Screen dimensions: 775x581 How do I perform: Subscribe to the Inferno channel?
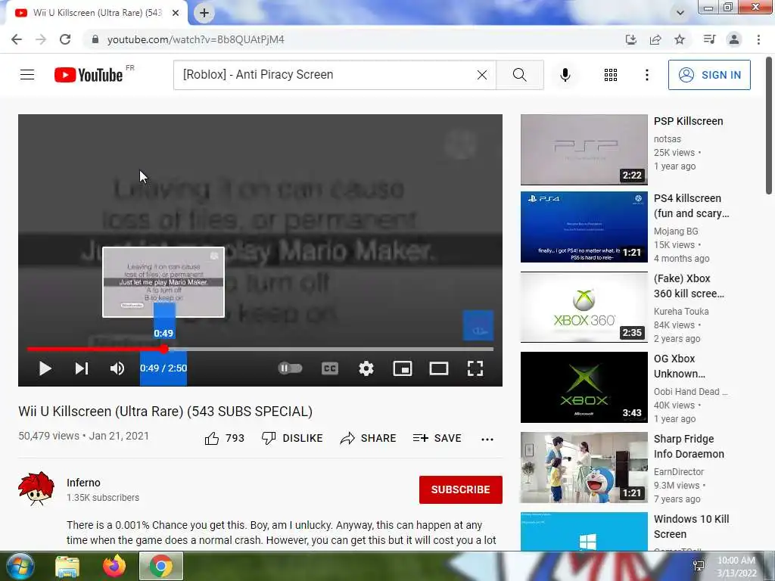pos(461,489)
